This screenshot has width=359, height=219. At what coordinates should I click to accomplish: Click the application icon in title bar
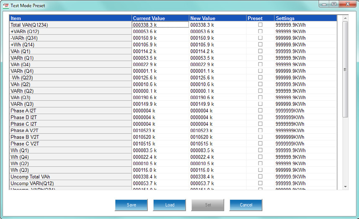[x=6, y=5]
